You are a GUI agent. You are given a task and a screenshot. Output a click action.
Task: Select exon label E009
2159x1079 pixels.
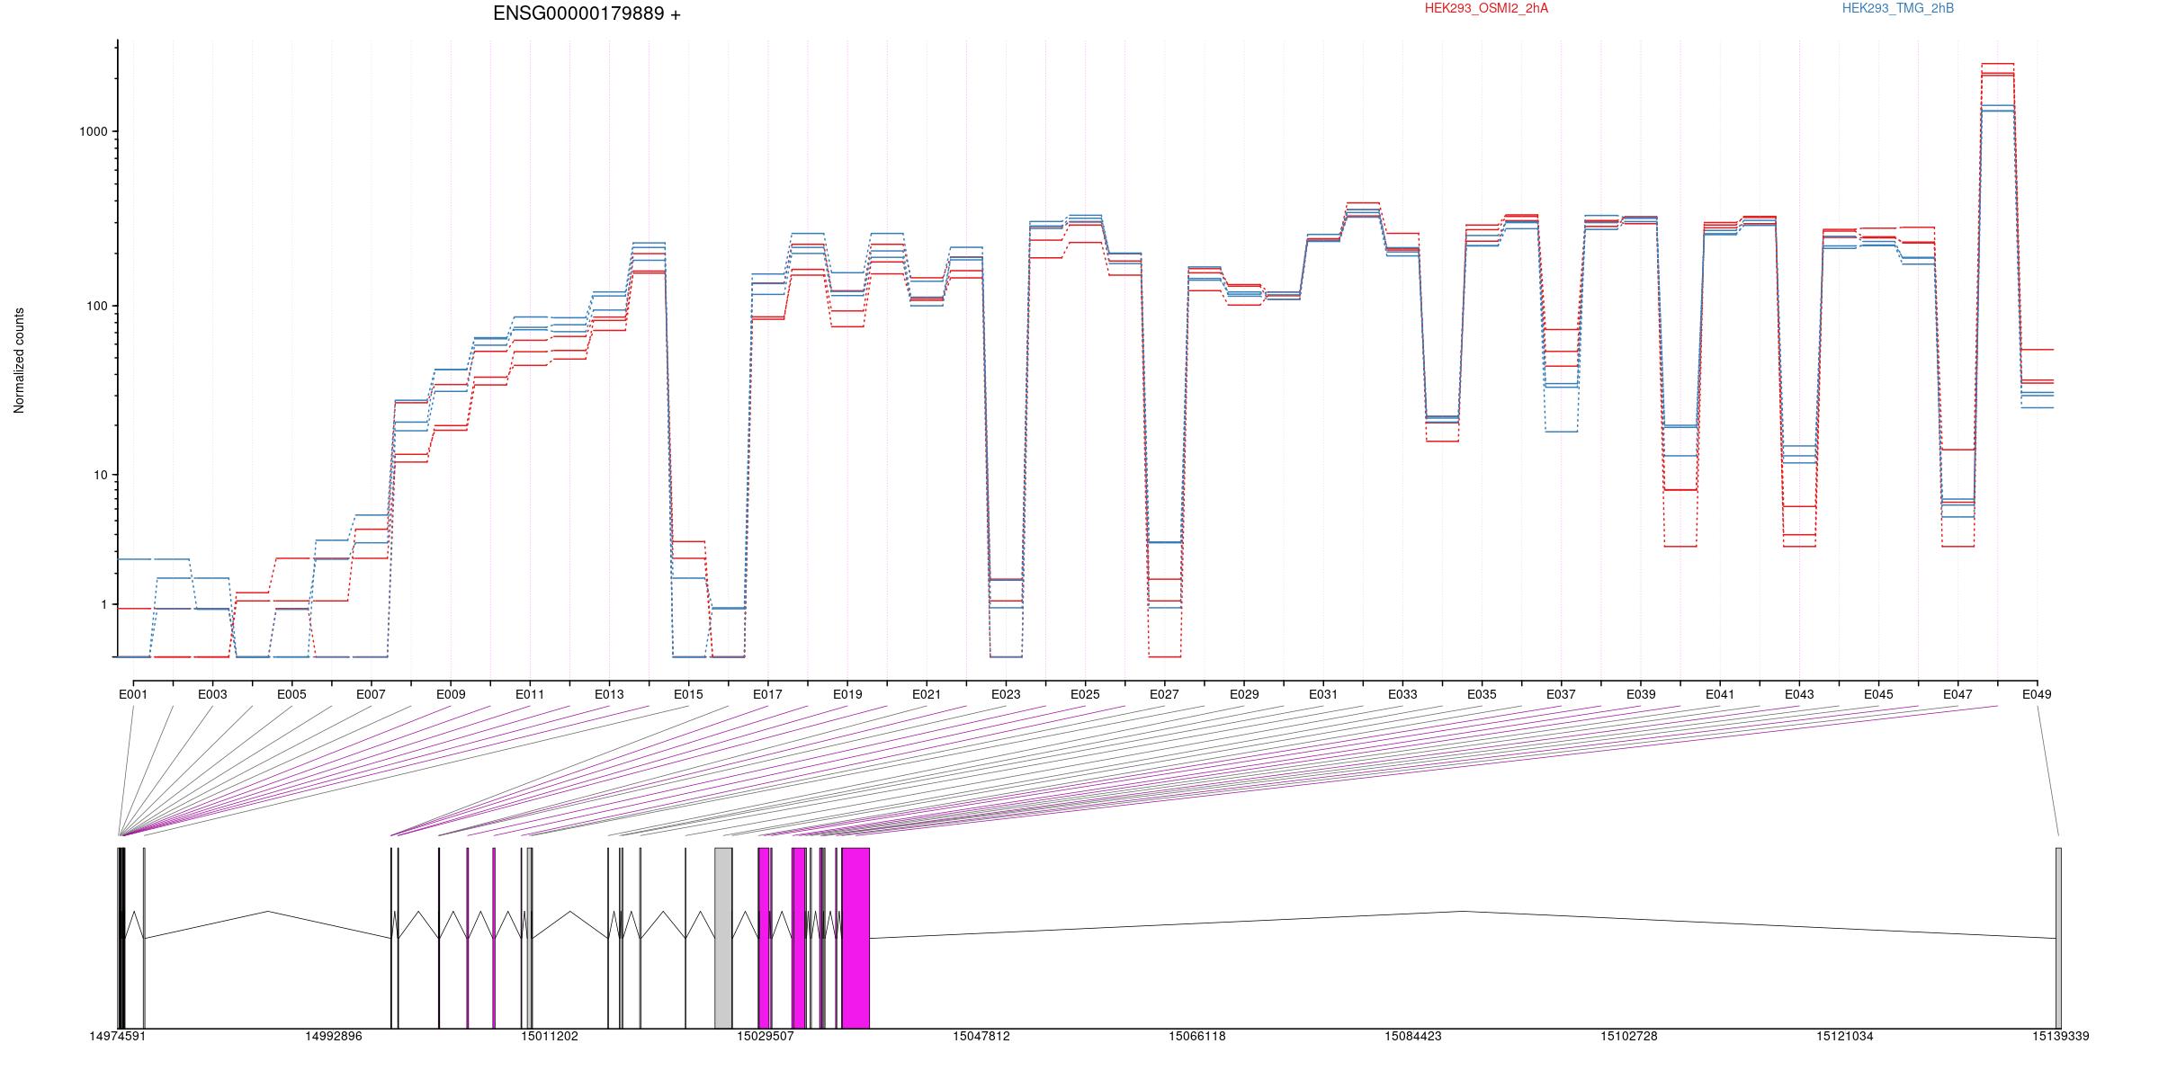click(451, 694)
